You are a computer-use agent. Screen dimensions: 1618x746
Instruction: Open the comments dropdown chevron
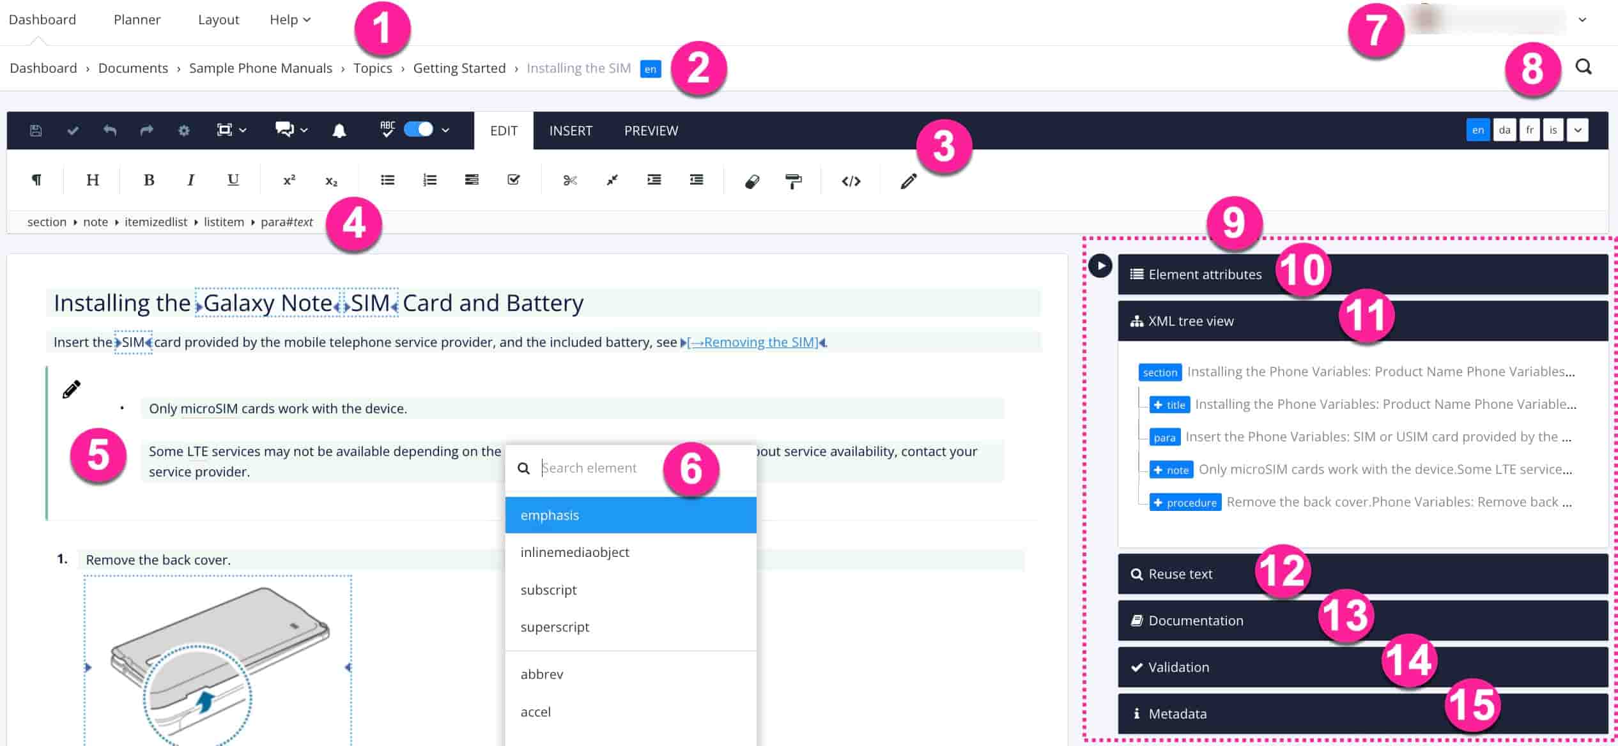[x=304, y=130]
